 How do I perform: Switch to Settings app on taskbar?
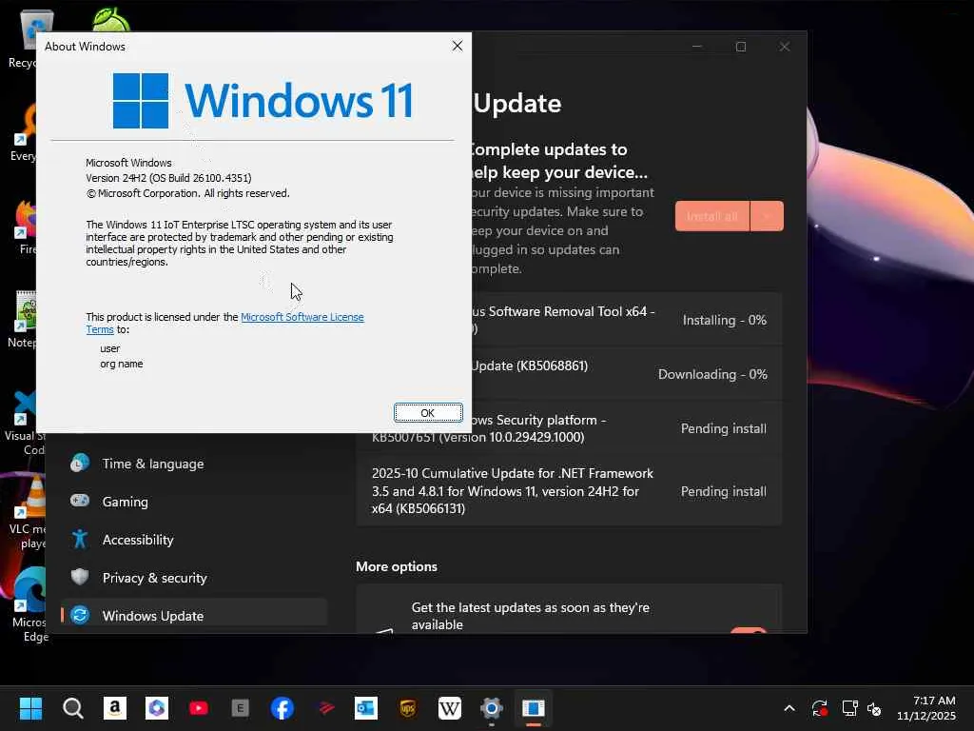(x=492, y=708)
